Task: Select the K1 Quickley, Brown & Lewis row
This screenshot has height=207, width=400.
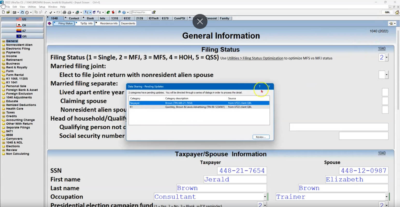Action: 199,107
